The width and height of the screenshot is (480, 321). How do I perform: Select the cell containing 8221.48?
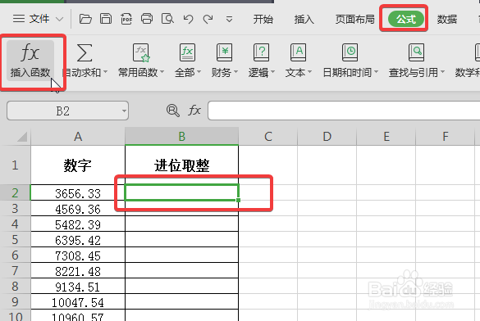point(78,270)
